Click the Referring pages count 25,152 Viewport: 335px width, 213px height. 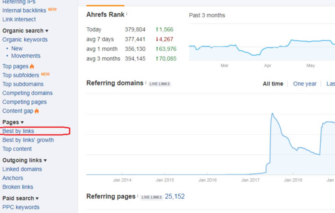(x=175, y=196)
